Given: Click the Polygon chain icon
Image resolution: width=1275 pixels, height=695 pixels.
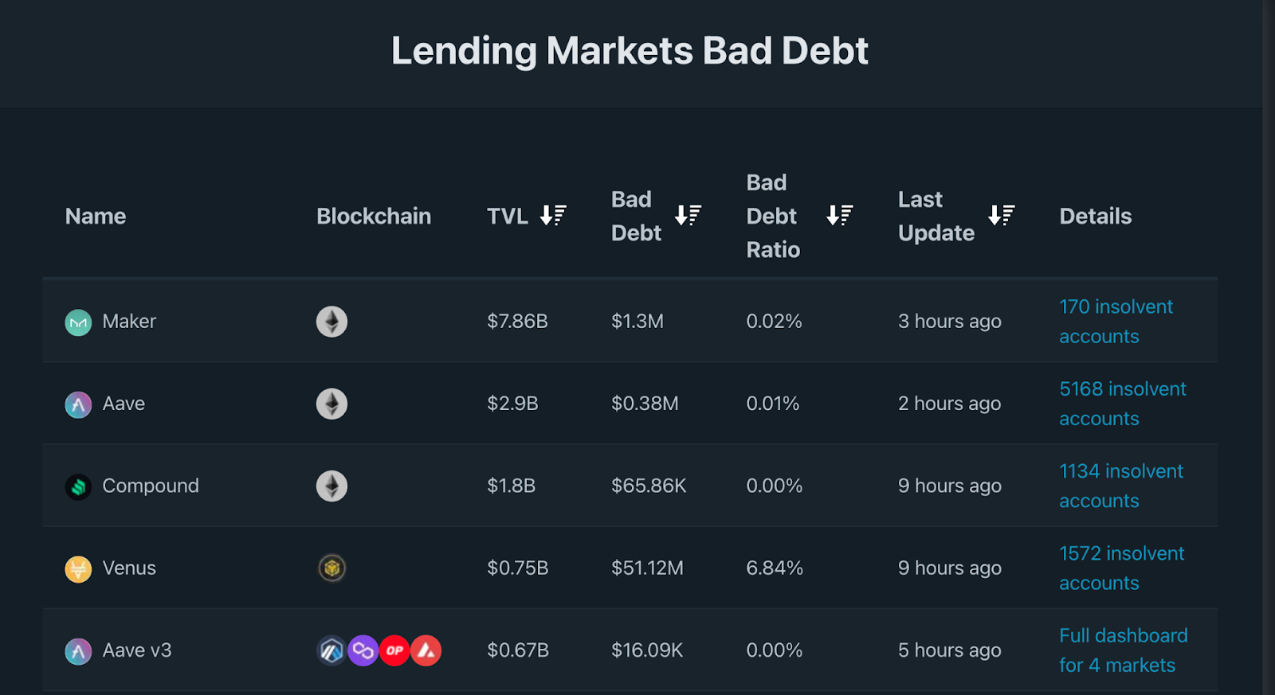Looking at the screenshot, I should [363, 650].
